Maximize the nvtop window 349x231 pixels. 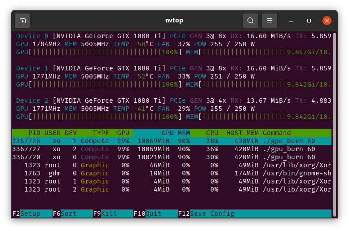coord(309,21)
